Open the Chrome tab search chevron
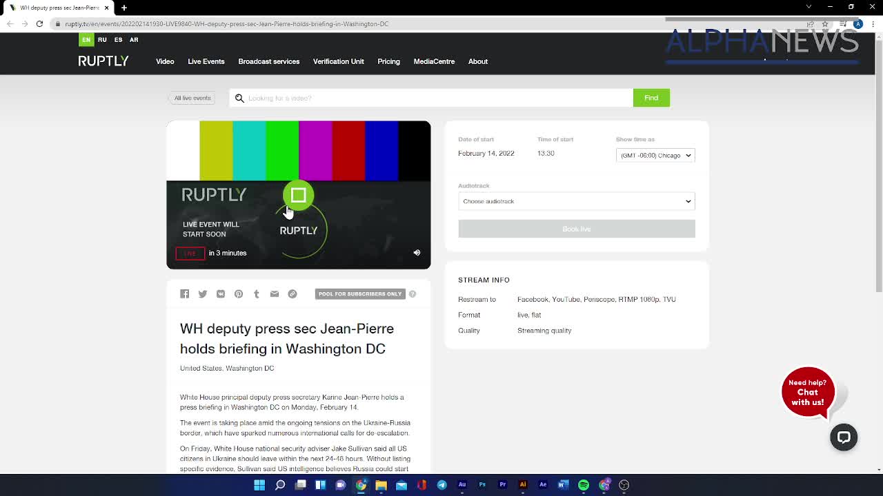This screenshot has height=496, width=883. [x=809, y=7]
